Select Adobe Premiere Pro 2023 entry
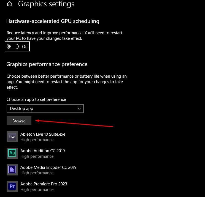The width and height of the screenshot is (205, 197). click(x=44, y=184)
